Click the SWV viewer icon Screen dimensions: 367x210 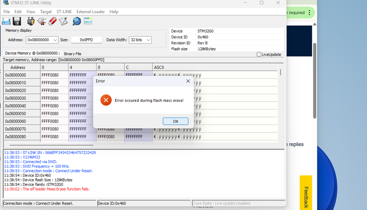tap(88, 21)
